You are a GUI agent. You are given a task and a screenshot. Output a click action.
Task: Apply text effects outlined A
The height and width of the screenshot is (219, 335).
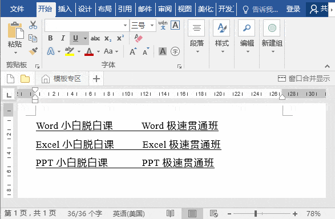(51, 51)
